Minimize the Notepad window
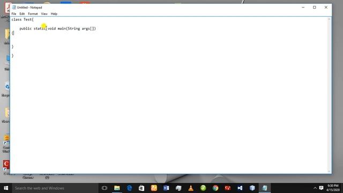This screenshot has height=193, width=343. click(x=303, y=8)
